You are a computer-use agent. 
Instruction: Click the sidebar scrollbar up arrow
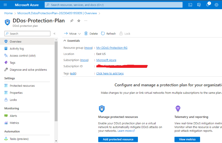tap(56, 40)
